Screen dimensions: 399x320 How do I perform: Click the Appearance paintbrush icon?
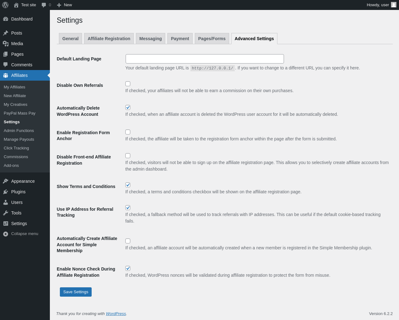[6, 181]
